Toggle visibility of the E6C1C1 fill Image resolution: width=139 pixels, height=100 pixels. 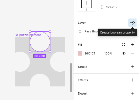click(124, 53)
